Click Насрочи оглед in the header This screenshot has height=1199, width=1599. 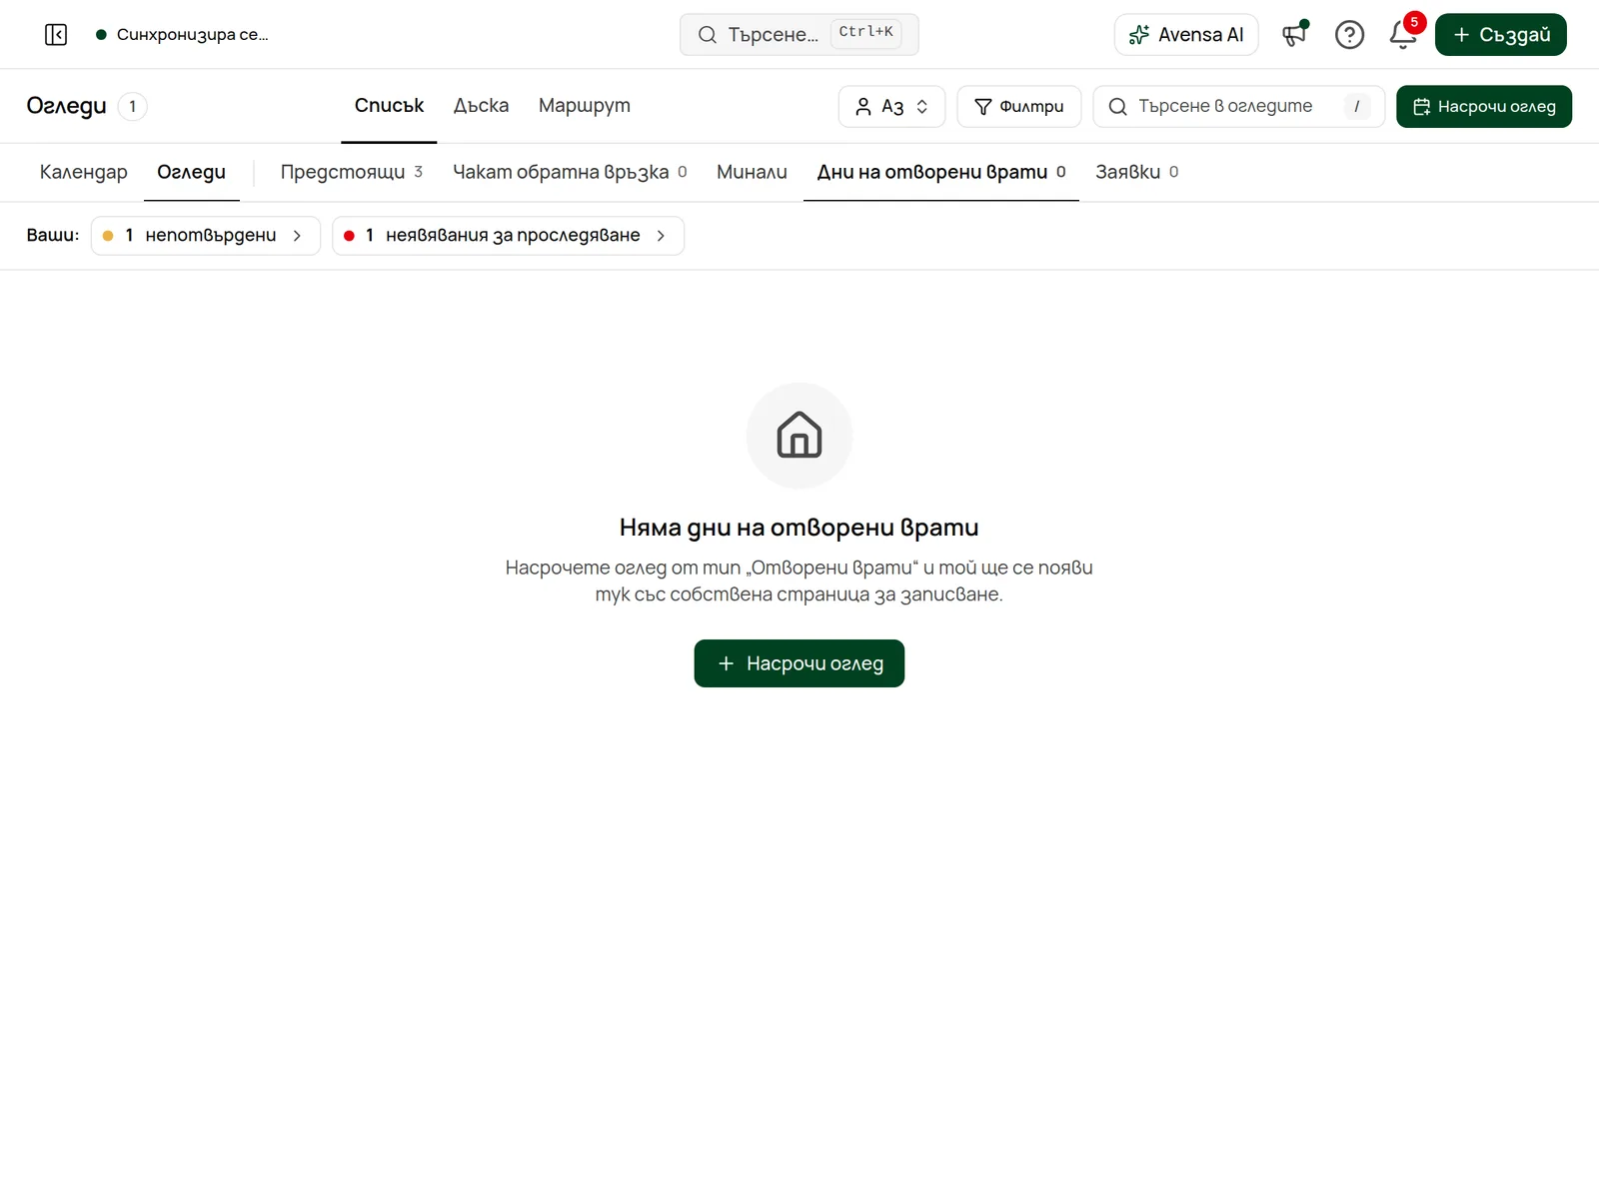[x=1484, y=107]
